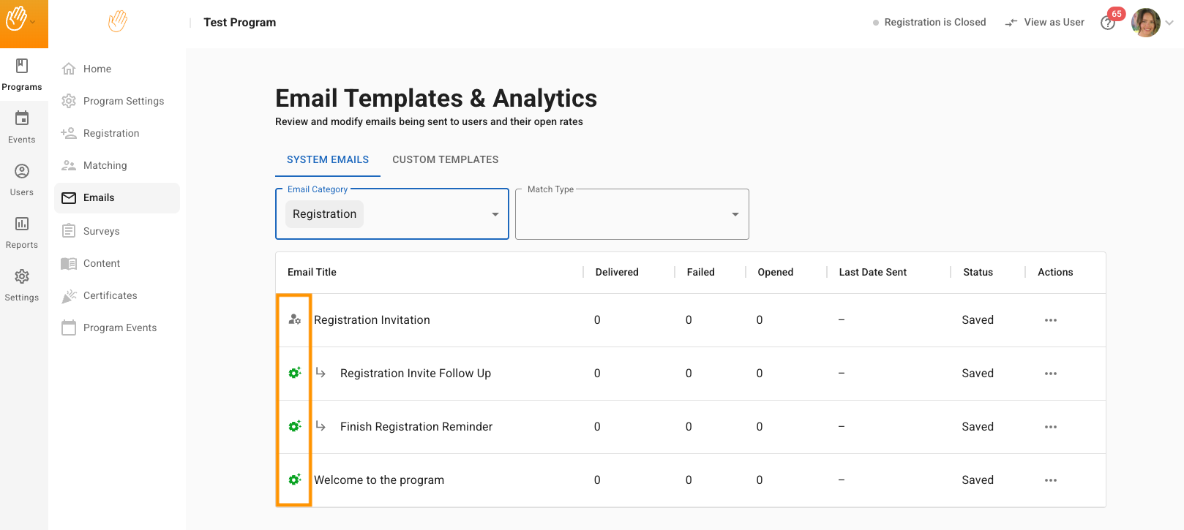1184x530 pixels.
Task: Click View as User
Action: (1045, 23)
